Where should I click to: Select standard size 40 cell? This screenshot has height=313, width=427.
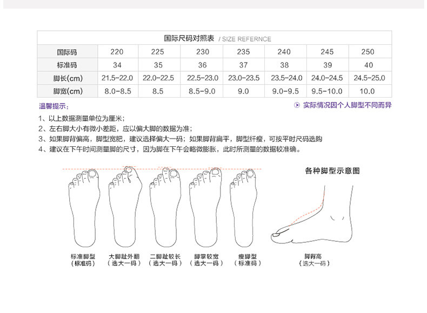point(368,65)
